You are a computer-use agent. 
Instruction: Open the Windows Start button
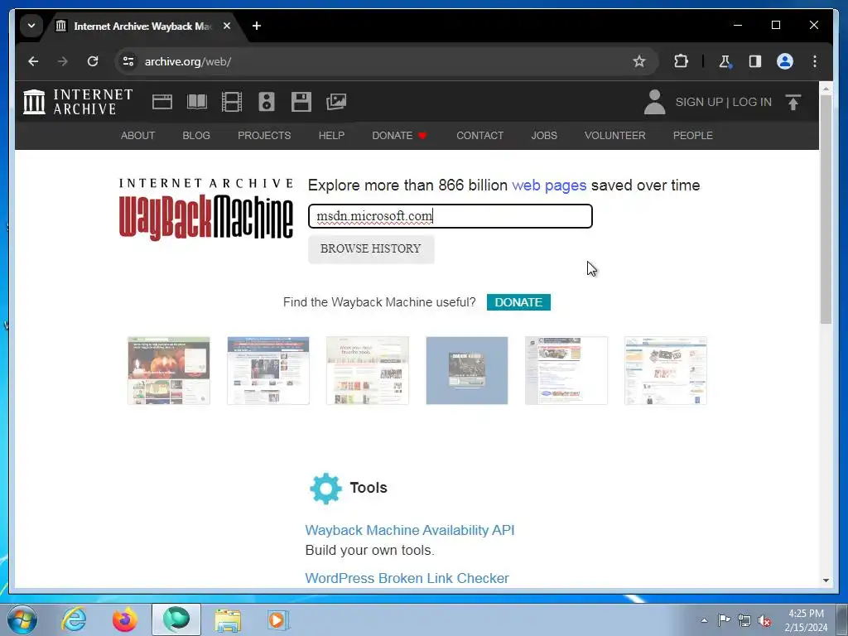pos(22,619)
